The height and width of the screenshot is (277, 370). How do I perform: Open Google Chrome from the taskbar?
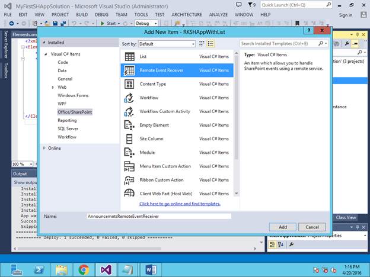pos(84,270)
